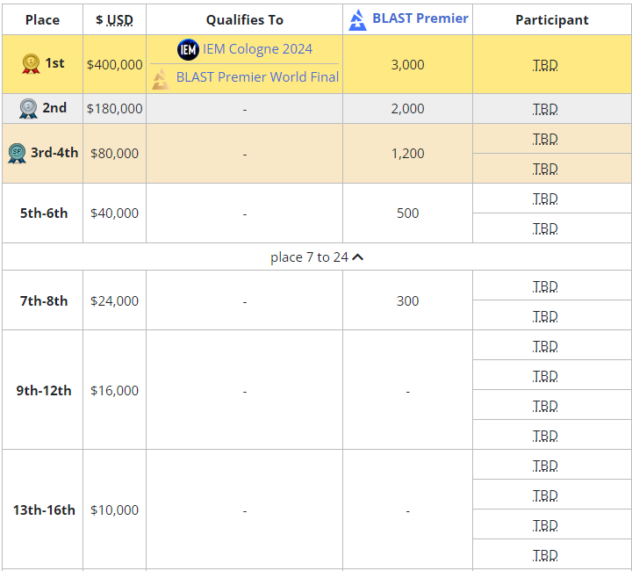Click the silver 2nd place medal icon

(28, 108)
